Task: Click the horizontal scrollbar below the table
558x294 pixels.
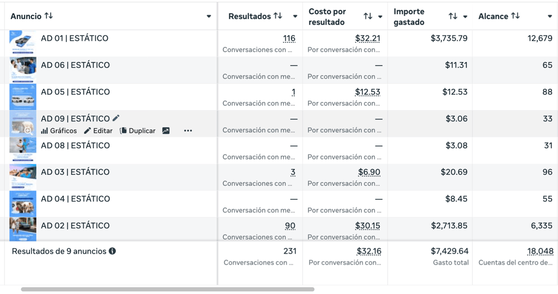Action: pyautogui.click(x=168, y=289)
